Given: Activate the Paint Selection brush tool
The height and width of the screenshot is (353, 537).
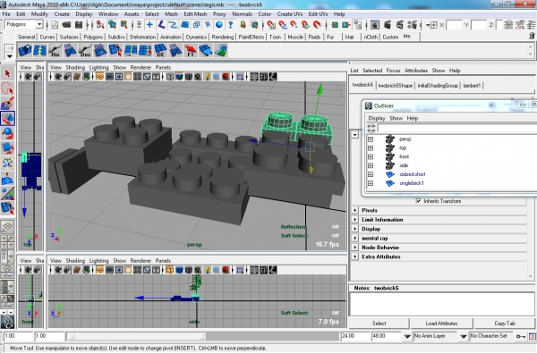Looking at the screenshot, I should coord(7,103).
